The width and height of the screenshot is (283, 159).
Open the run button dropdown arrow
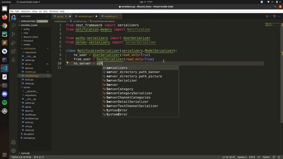[x=270, y=16]
